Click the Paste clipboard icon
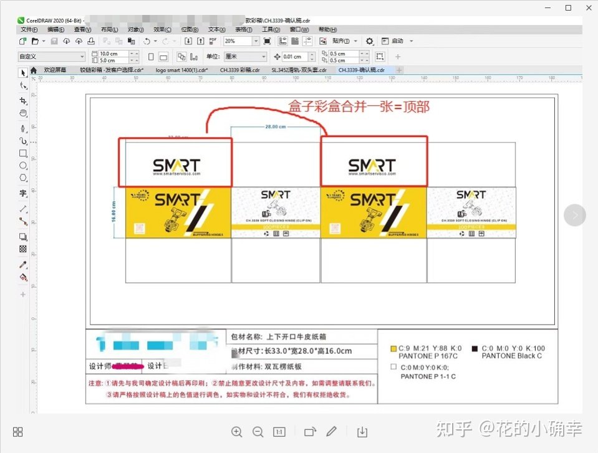This screenshot has height=453, width=598. (x=131, y=41)
